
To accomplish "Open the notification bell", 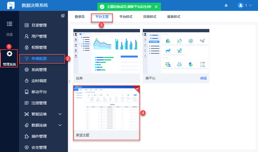I will point(226,5).
